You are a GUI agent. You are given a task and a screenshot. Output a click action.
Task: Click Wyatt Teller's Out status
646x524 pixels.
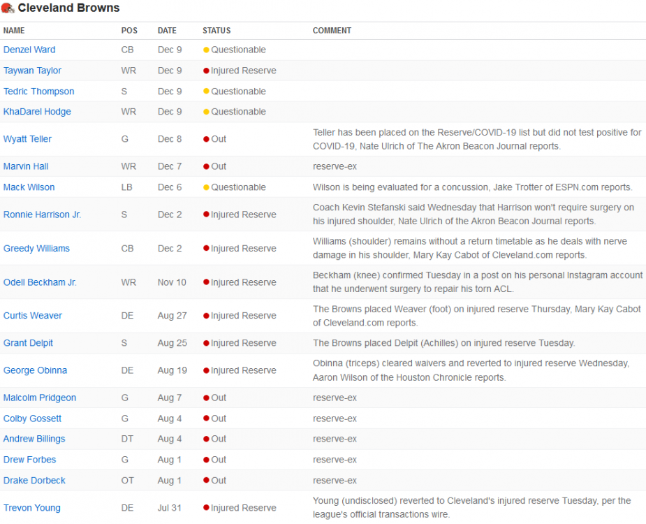(x=214, y=139)
